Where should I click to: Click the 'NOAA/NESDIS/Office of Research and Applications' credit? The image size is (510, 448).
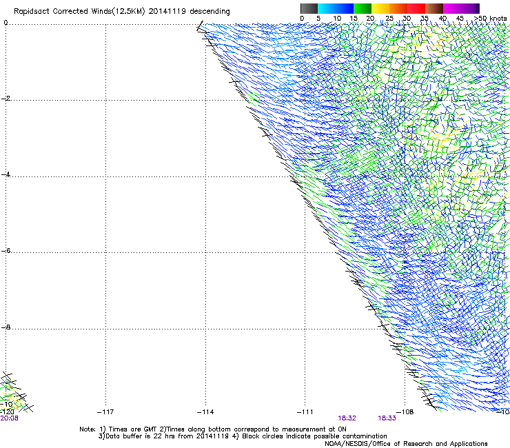(406, 444)
